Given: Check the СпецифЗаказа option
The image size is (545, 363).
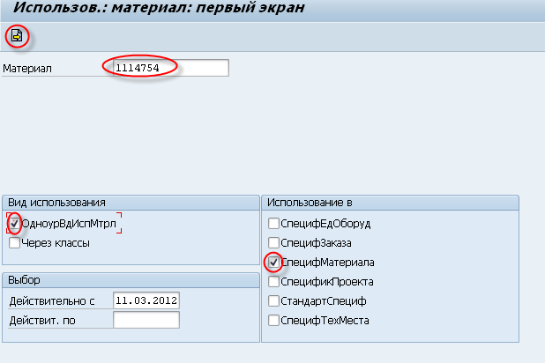Looking at the screenshot, I should [x=273, y=243].
